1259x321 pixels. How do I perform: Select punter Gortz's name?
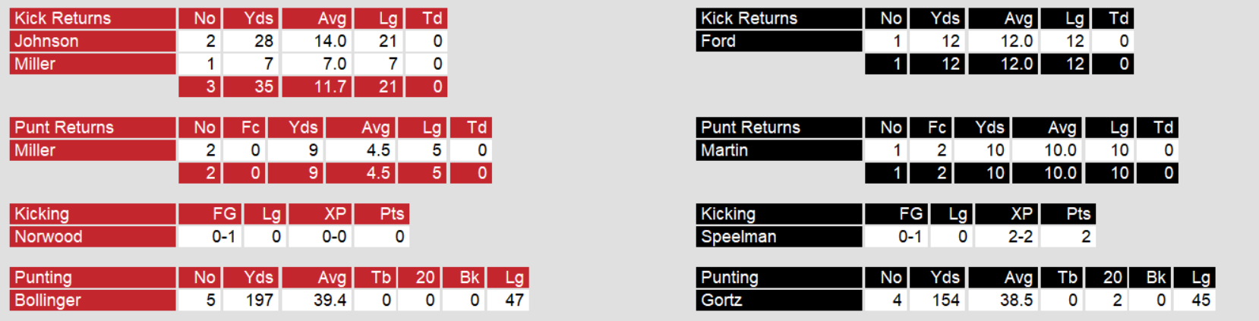pos(721,301)
